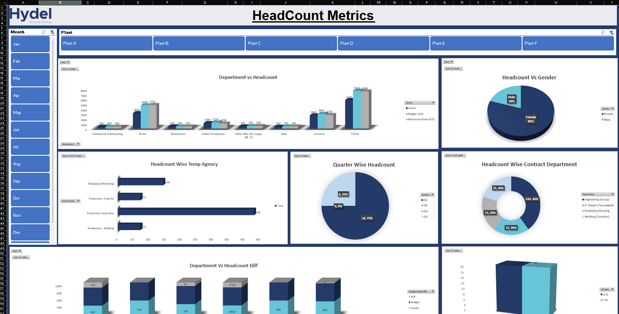Open the Department axis field dropdown
The height and width of the screenshot is (314, 619).
tap(70, 144)
